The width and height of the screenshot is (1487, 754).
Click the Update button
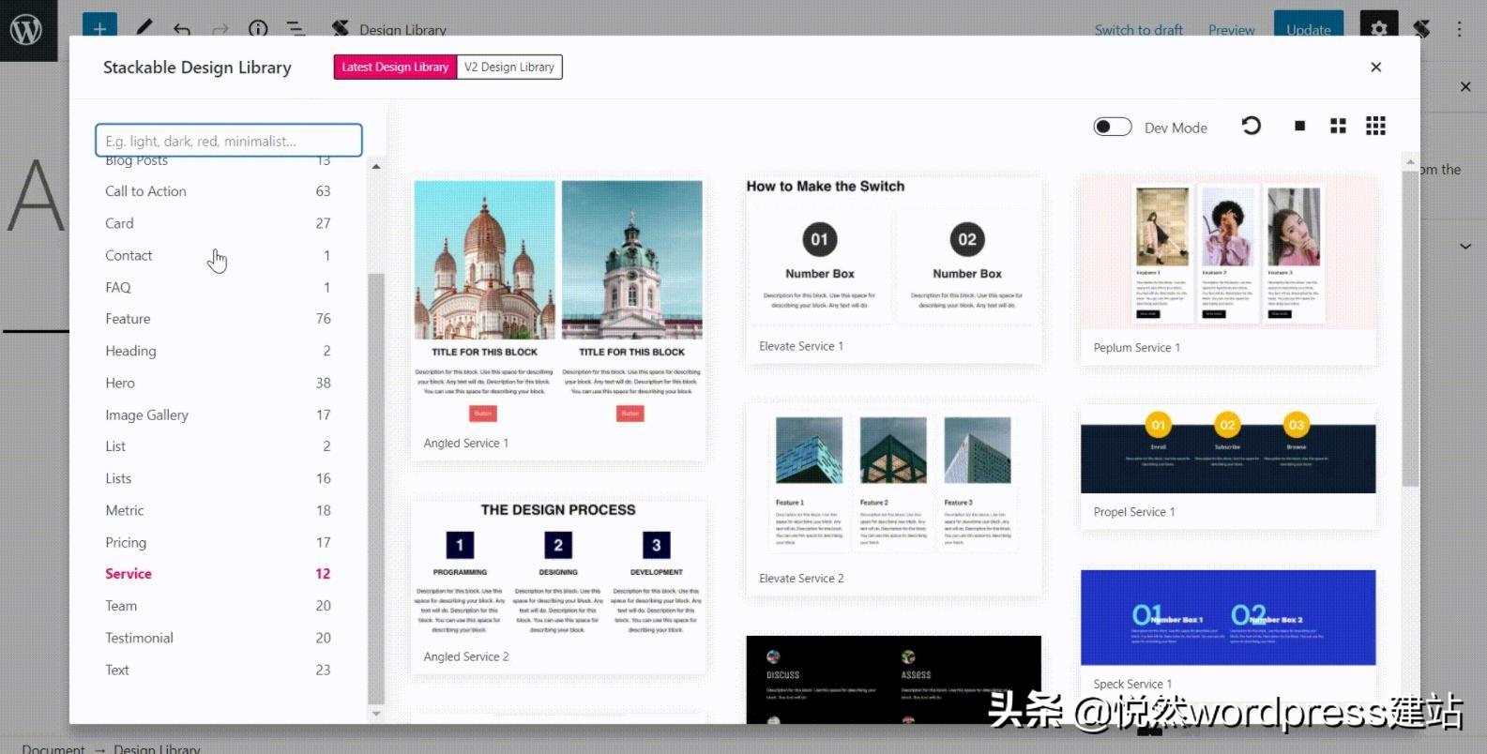point(1308,27)
